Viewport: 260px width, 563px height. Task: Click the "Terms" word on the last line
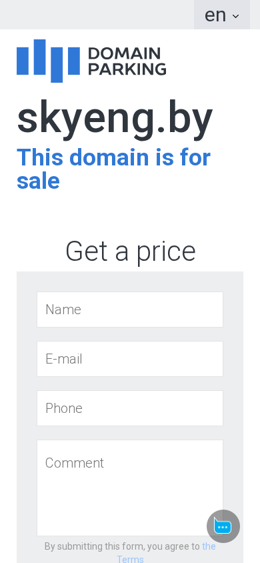[x=130, y=559]
